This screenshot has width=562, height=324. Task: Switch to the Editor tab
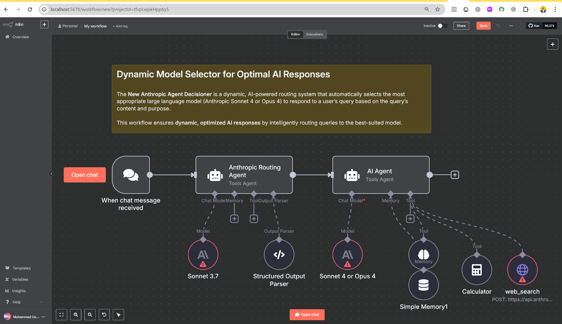click(x=295, y=34)
